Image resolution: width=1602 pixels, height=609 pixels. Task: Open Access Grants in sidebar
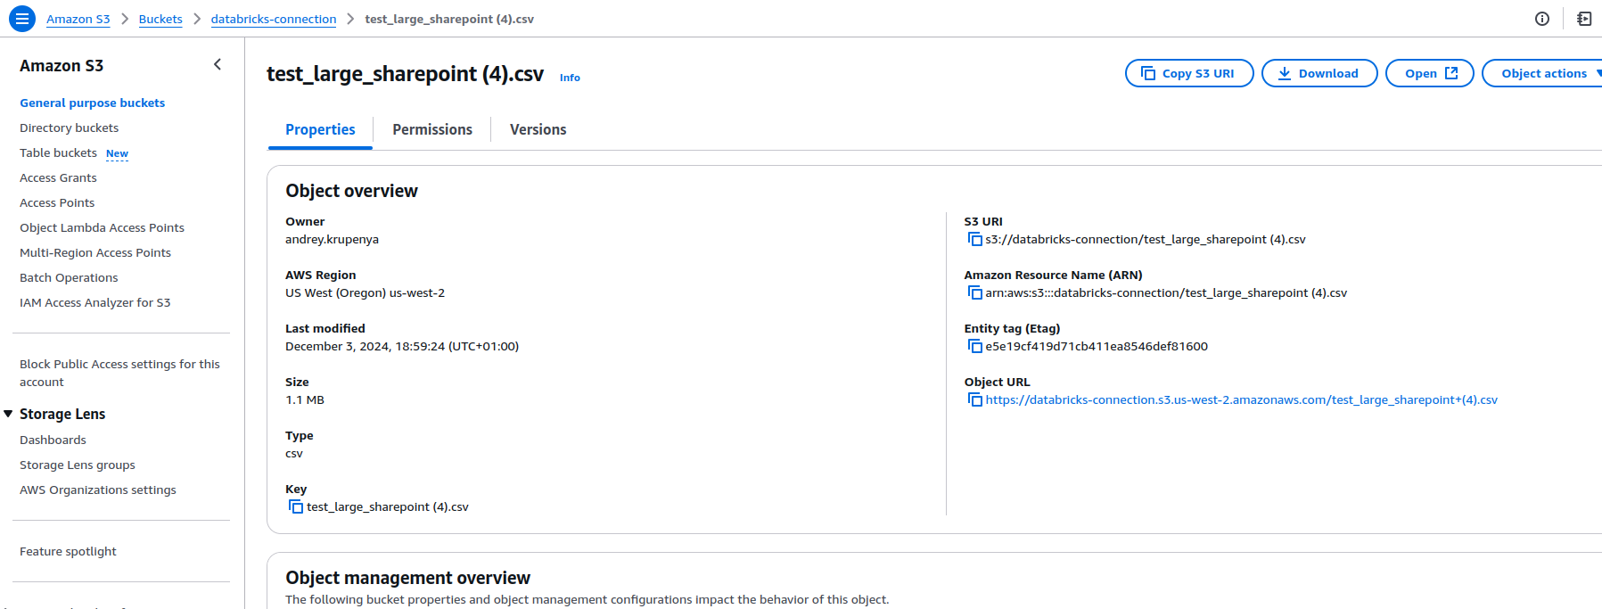[x=58, y=177]
